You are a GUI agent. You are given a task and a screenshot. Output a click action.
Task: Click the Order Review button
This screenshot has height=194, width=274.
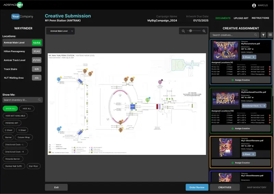tap(197, 187)
